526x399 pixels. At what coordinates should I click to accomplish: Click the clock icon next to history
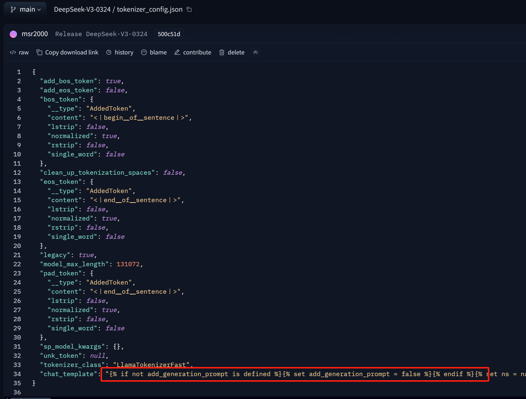109,52
